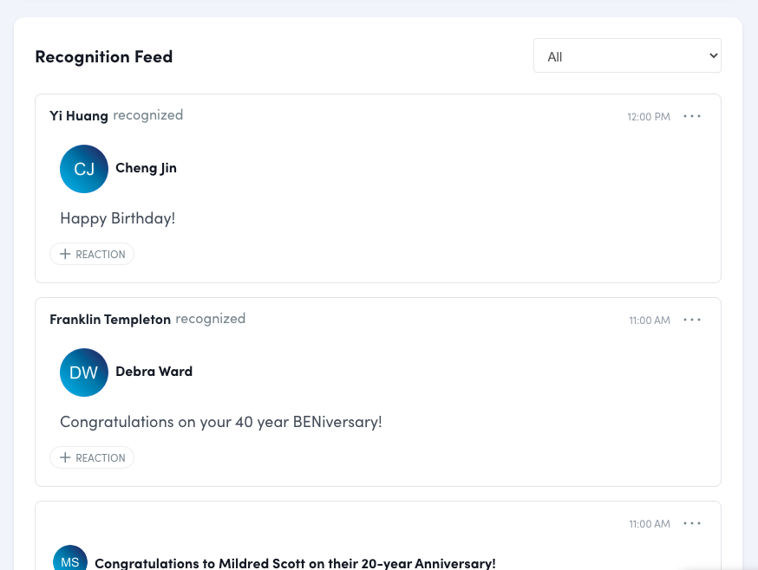Click Yi Huang's name
The width and height of the screenshot is (758, 570).
click(x=79, y=114)
